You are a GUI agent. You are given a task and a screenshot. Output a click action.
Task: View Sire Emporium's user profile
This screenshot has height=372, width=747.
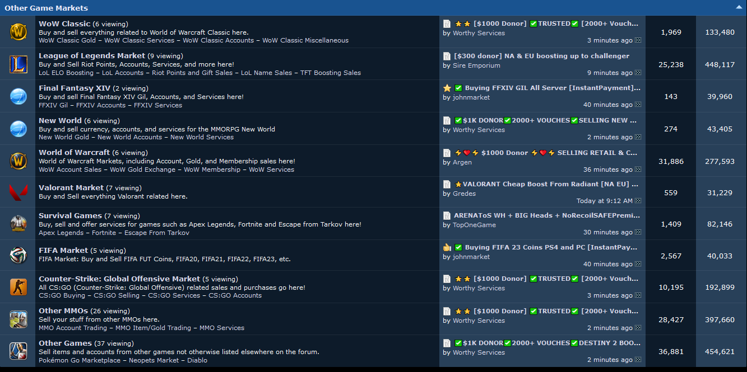477,65
